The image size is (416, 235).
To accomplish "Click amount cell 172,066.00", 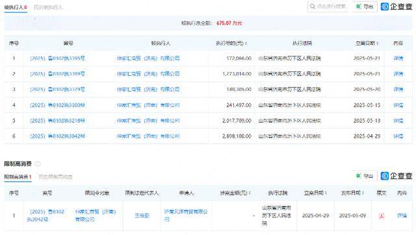I will [239, 58].
